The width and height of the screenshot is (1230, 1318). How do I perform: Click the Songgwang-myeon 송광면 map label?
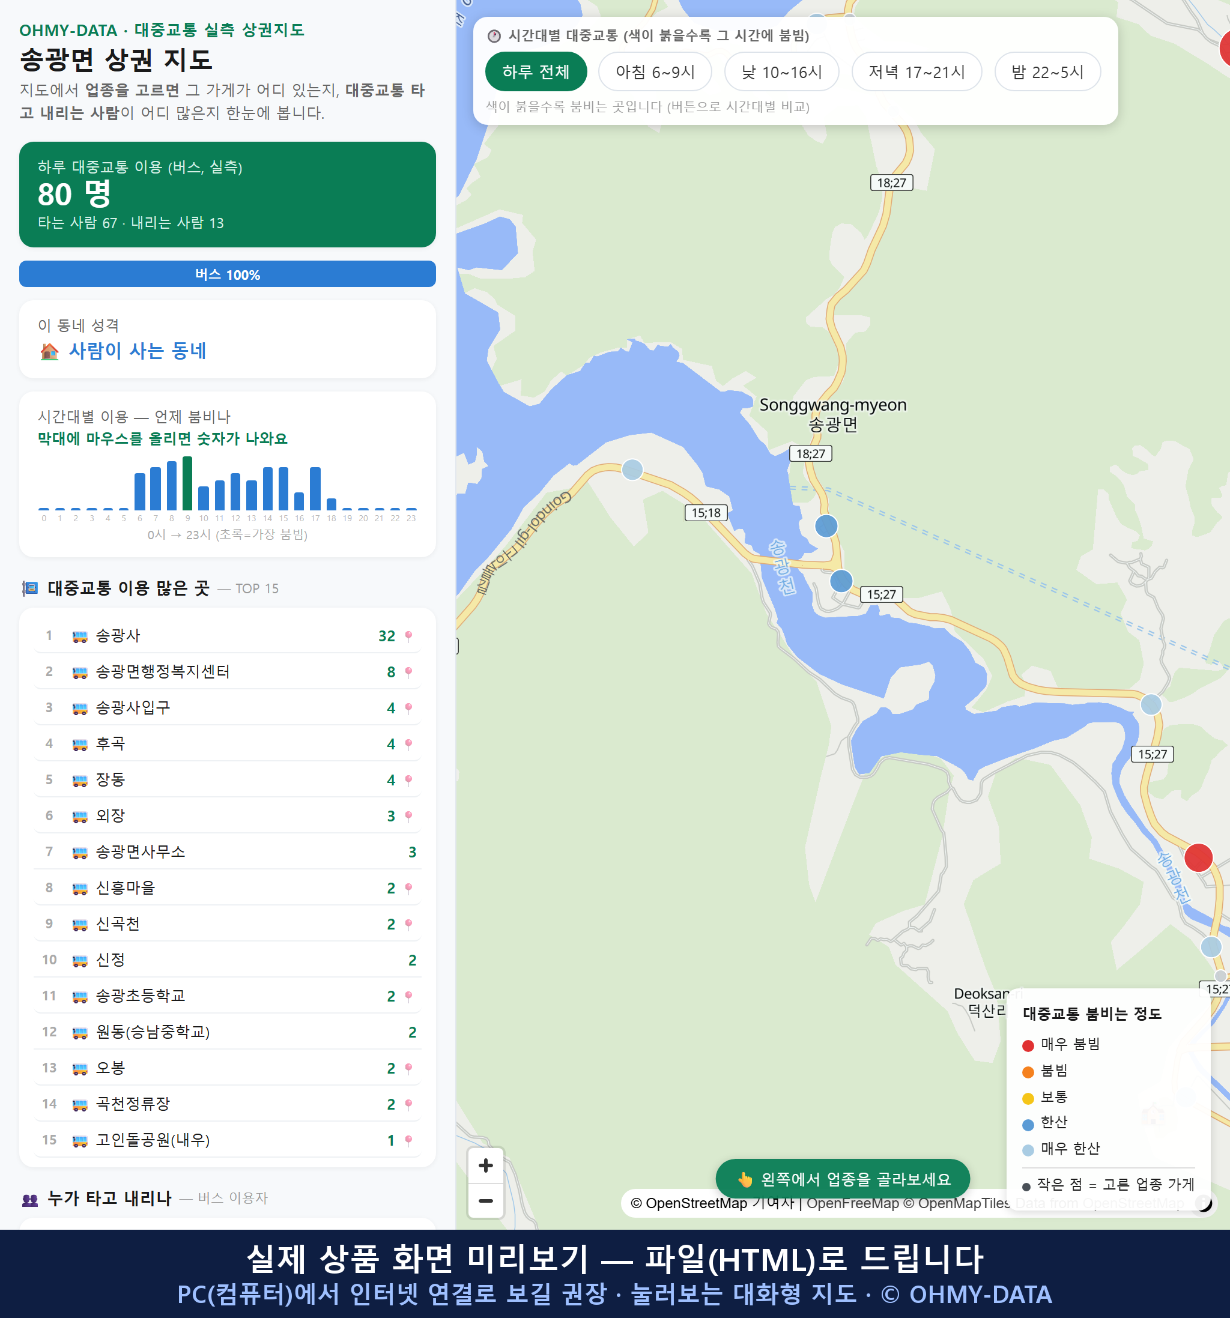point(833,414)
